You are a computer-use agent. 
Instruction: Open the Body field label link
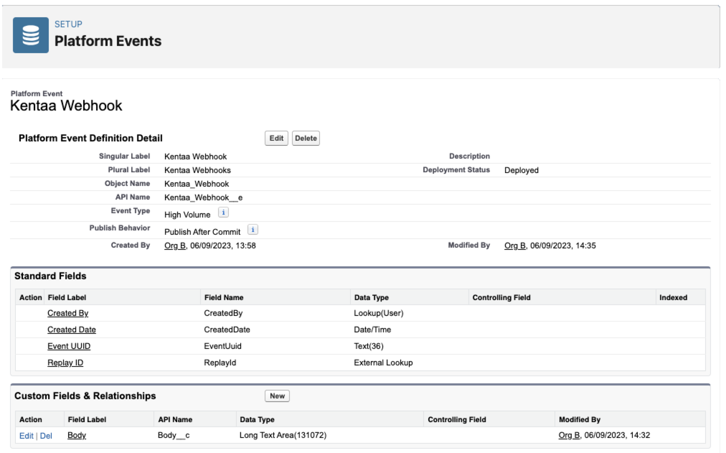coord(77,435)
